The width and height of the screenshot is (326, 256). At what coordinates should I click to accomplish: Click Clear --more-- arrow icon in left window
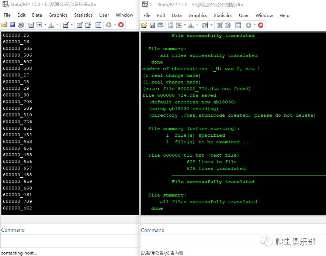(x=109, y=25)
